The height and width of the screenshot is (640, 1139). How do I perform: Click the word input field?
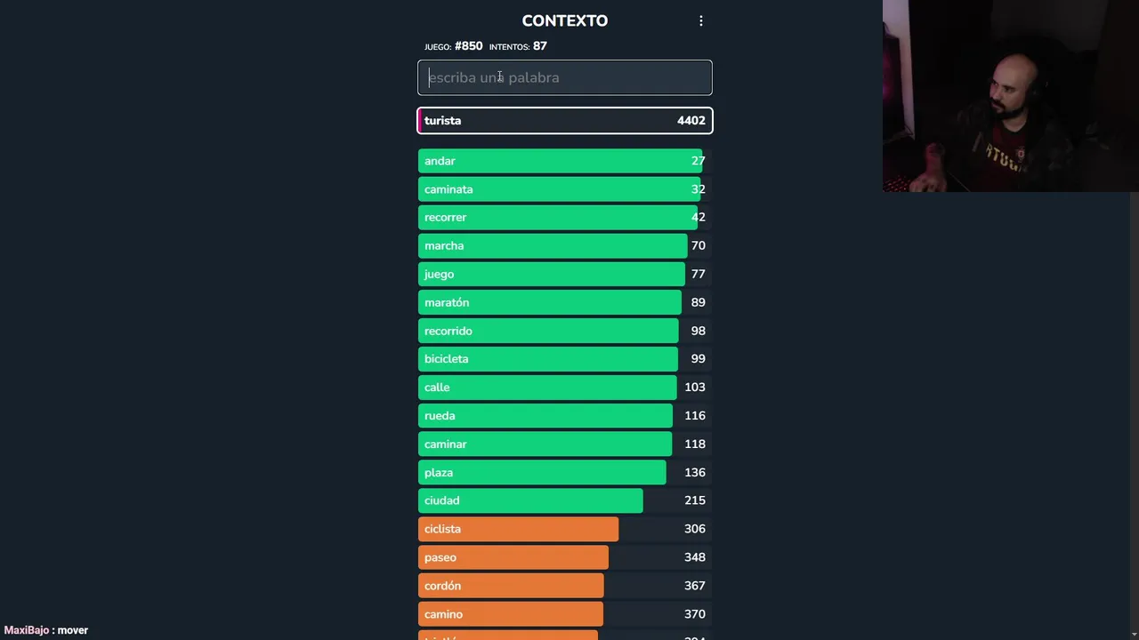click(564, 77)
